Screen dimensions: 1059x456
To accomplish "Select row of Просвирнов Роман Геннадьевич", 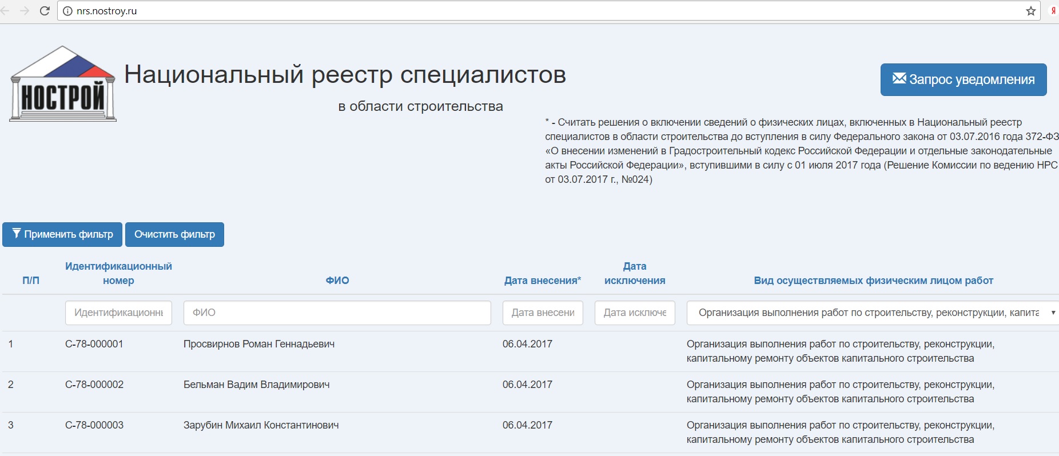I will coord(258,344).
